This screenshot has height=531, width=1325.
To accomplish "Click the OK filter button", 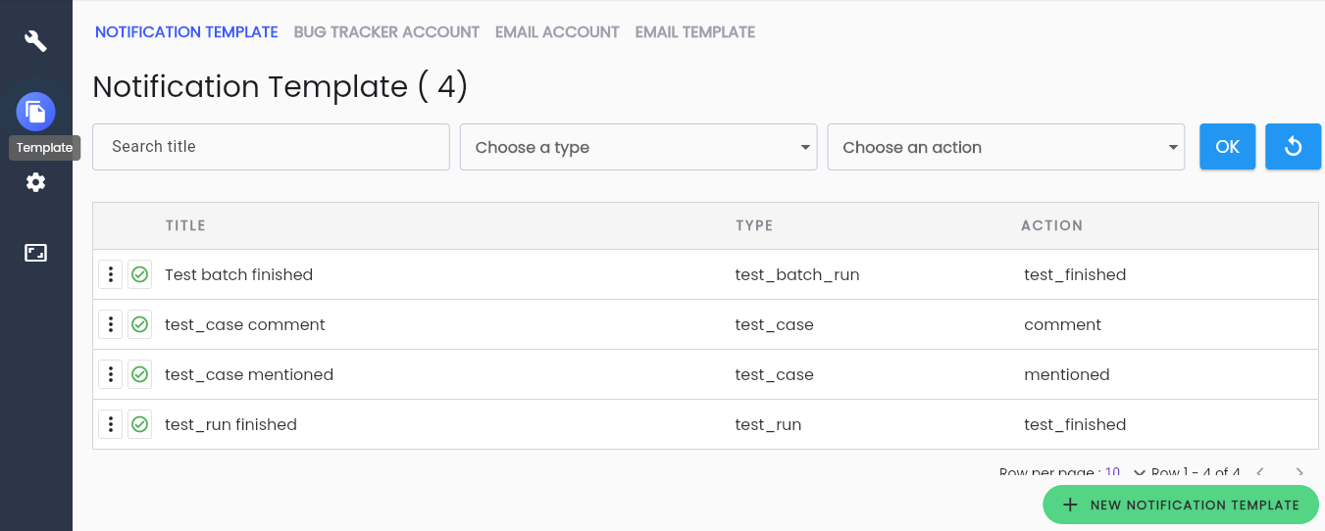I will pyautogui.click(x=1227, y=147).
